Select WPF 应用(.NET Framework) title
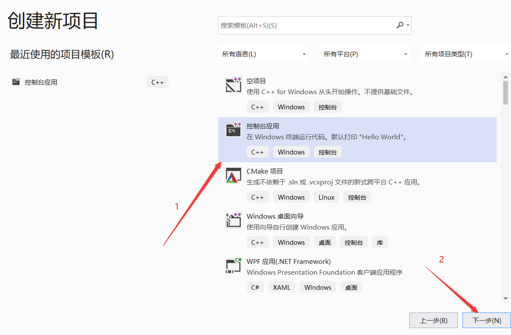Screen dimensions: 511x335 click(288, 261)
